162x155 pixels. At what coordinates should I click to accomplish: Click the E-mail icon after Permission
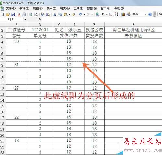pos(24,14)
